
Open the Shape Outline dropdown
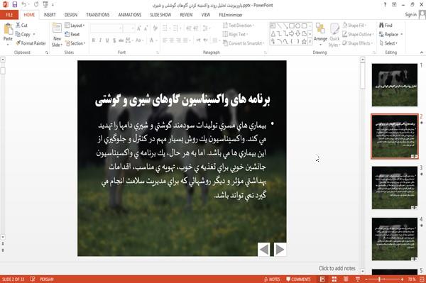(x=358, y=34)
